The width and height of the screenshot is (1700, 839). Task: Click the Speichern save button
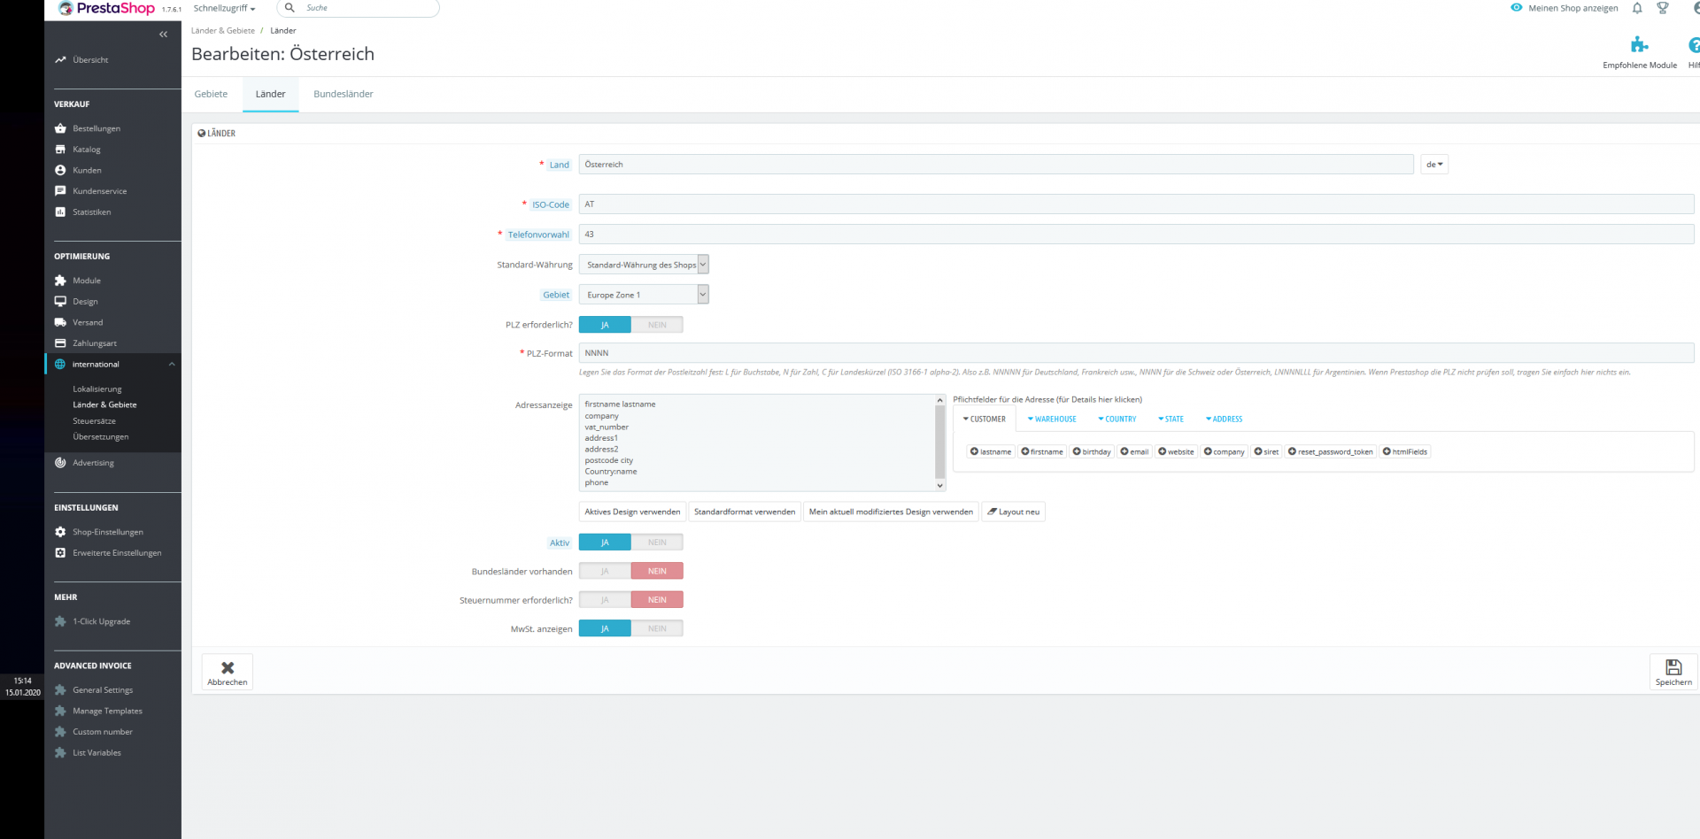(1673, 672)
